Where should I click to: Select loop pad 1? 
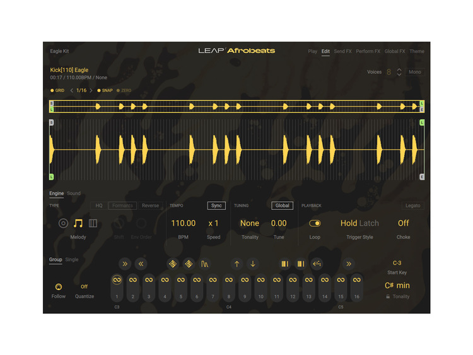[x=117, y=288]
